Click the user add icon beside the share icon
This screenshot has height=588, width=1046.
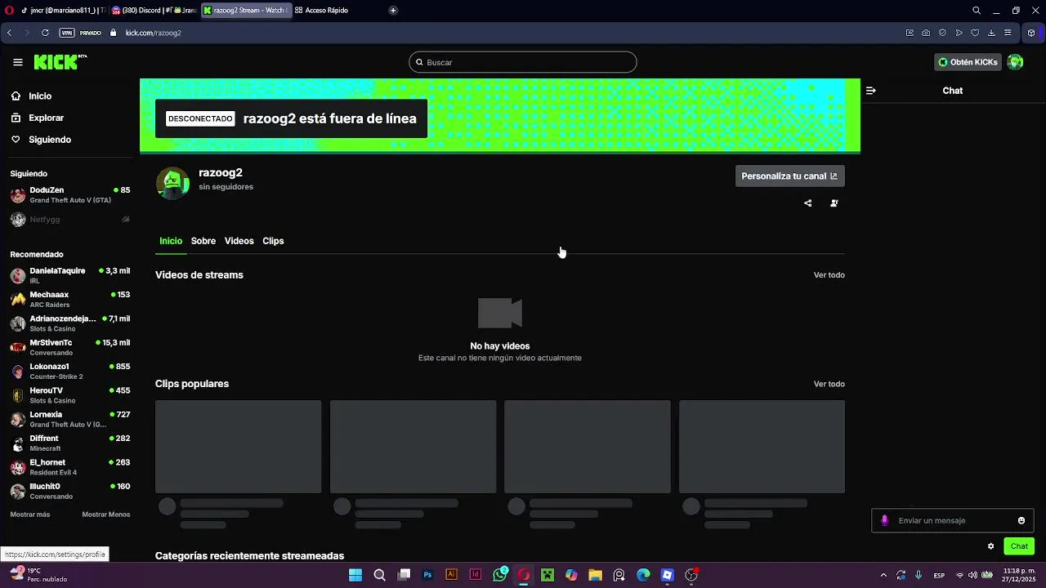click(x=834, y=203)
